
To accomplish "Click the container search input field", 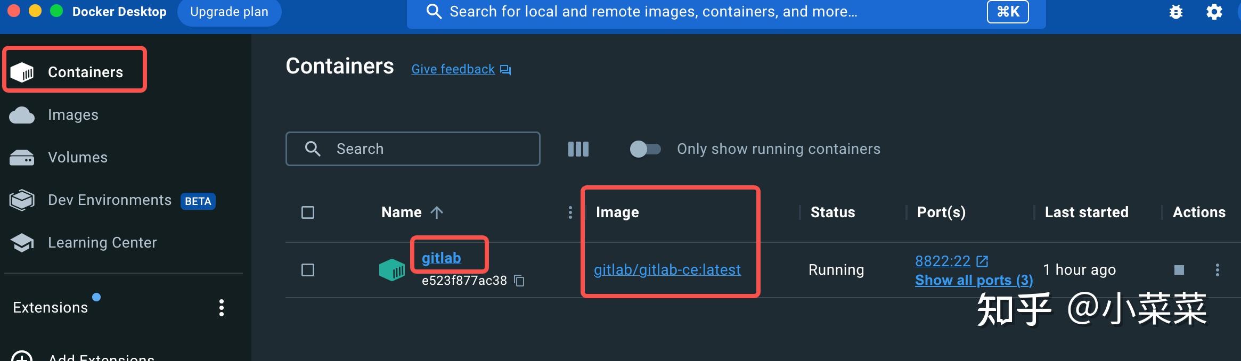I will (413, 149).
